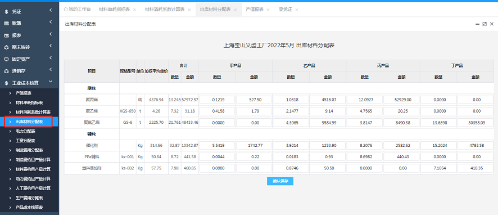This screenshot has width=498, height=215.
Task: Click the amount field showing 410.35
Action: coord(476,168)
